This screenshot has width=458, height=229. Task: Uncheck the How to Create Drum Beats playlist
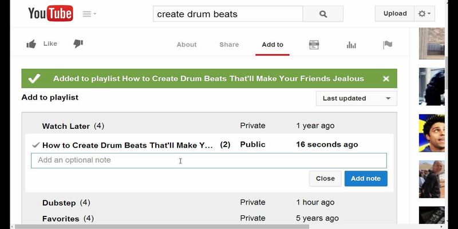click(x=36, y=145)
